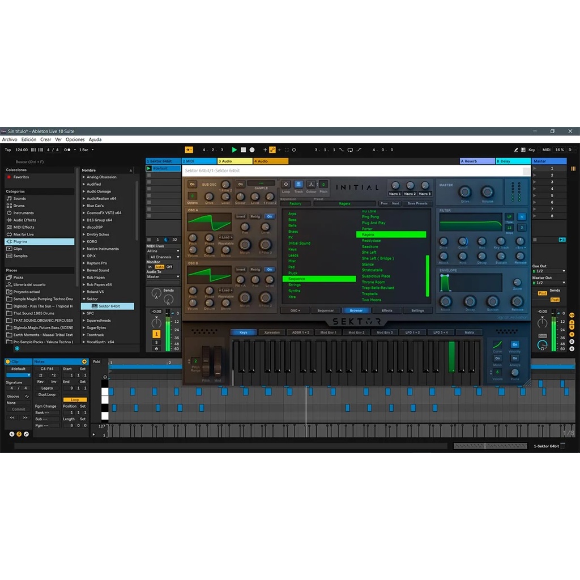The width and height of the screenshot is (580, 580).
Task: Expand the Analog Obsession folder
Action: [x=84, y=177]
